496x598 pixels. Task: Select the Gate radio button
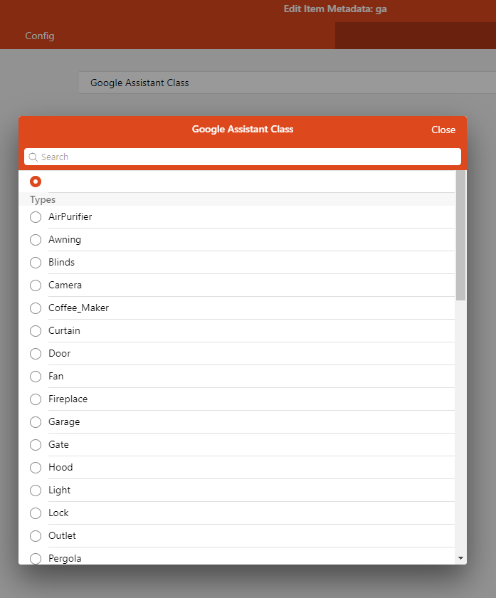tap(36, 445)
